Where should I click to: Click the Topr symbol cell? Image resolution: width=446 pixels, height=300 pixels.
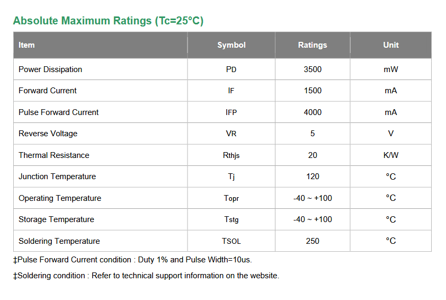231,198
